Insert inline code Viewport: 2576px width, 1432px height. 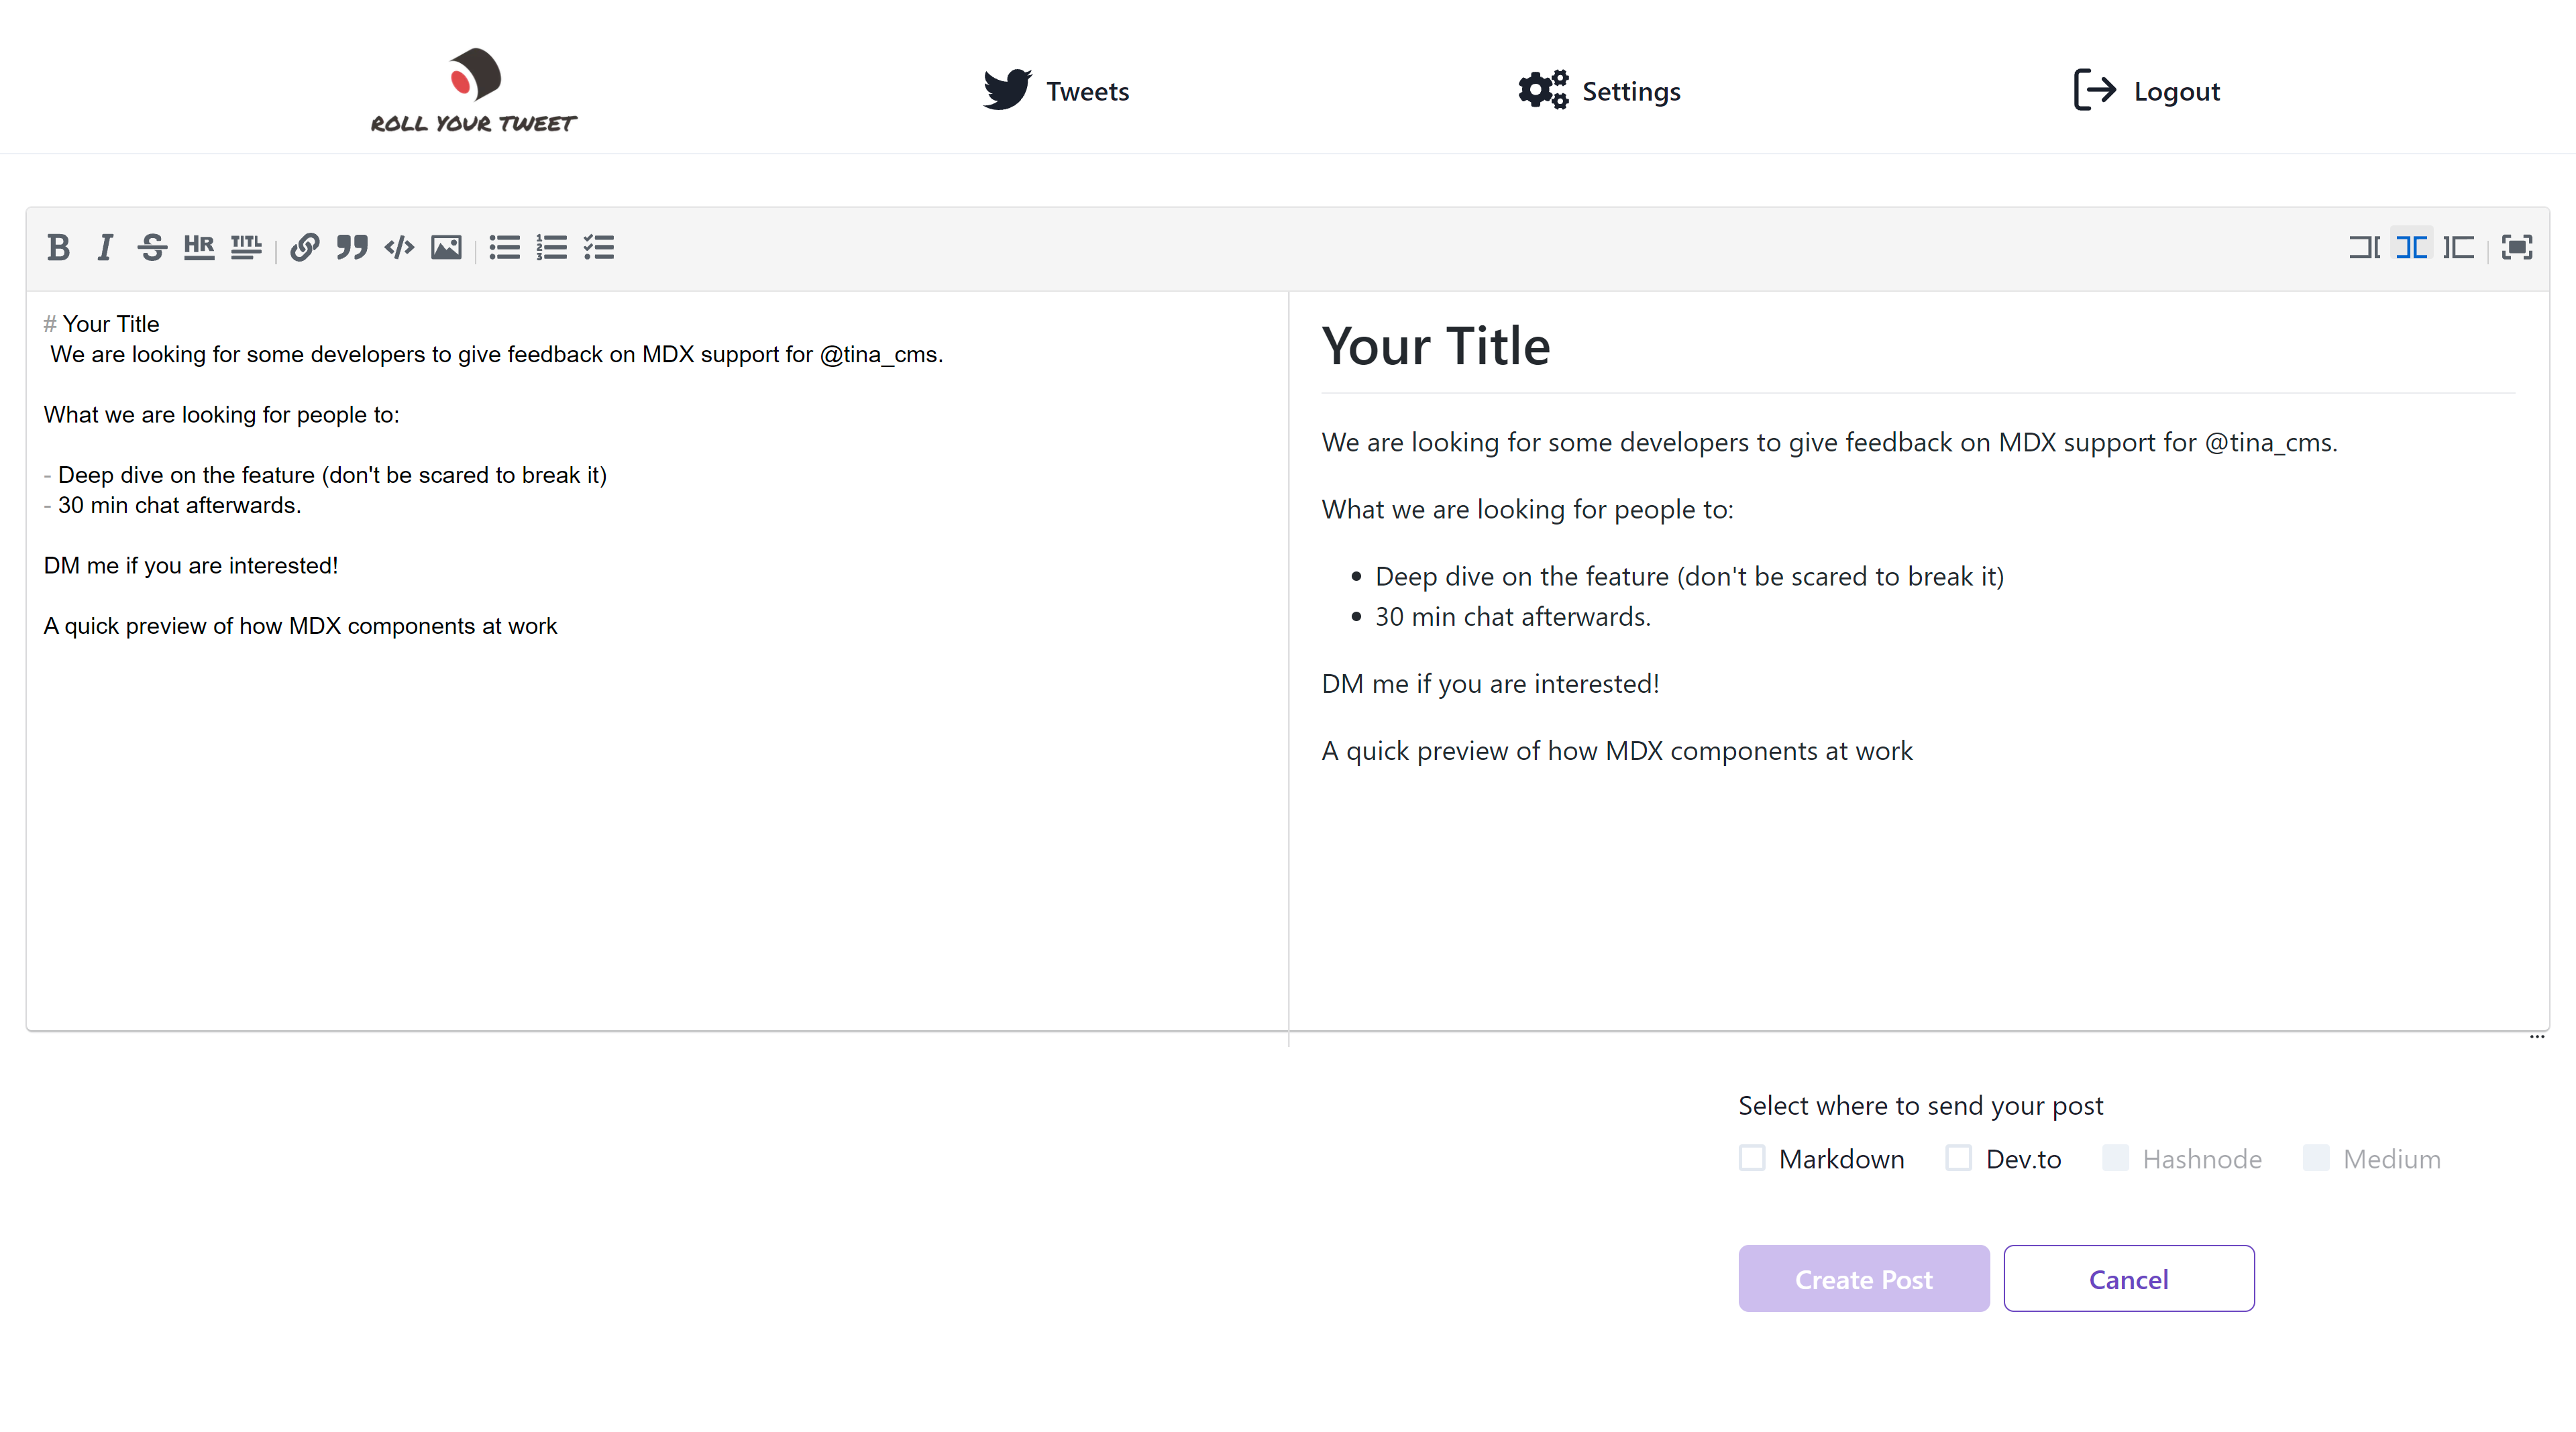click(x=399, y=247)
